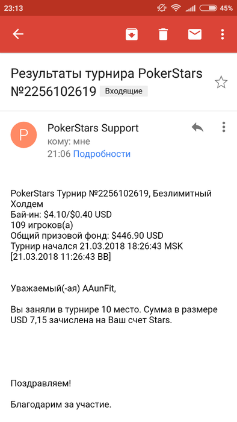This screenshot has height=422, width=237.
Task: Go back using the arrow icon
Action: (18, 34)
